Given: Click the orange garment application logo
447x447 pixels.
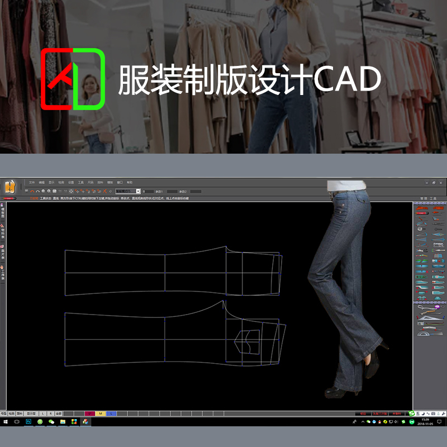Looking at the screenshot, I should [x=10, y=187].
